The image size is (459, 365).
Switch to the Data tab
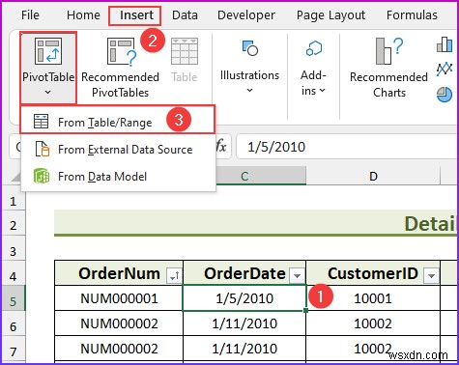(185, 15)
